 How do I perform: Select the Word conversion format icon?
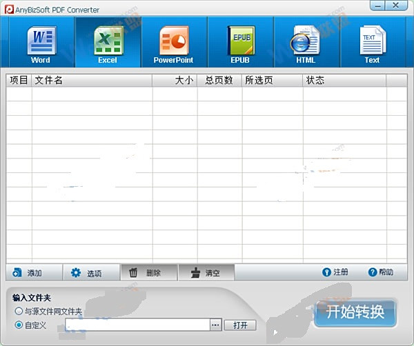(x=41, y=41)
